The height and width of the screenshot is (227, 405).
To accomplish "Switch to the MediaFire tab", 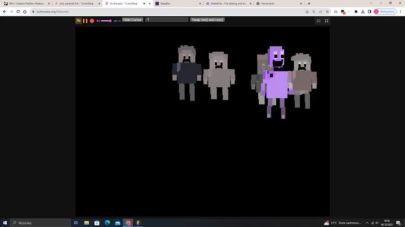I will pos(229,4).
